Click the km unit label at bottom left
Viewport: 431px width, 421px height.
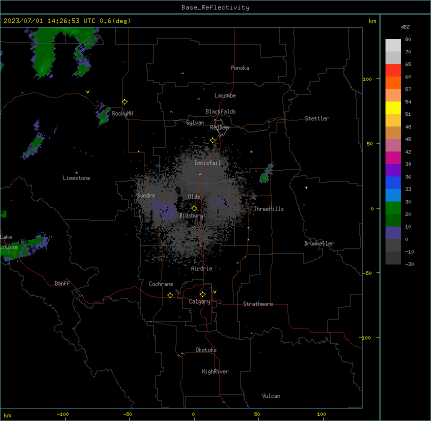(x=7, y=415)
